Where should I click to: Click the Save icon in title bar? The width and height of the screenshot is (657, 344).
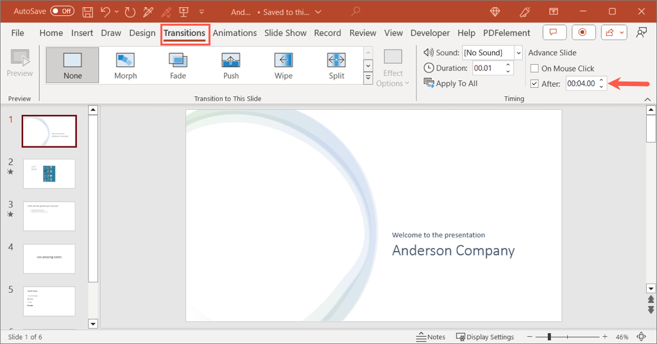(87, 12)
